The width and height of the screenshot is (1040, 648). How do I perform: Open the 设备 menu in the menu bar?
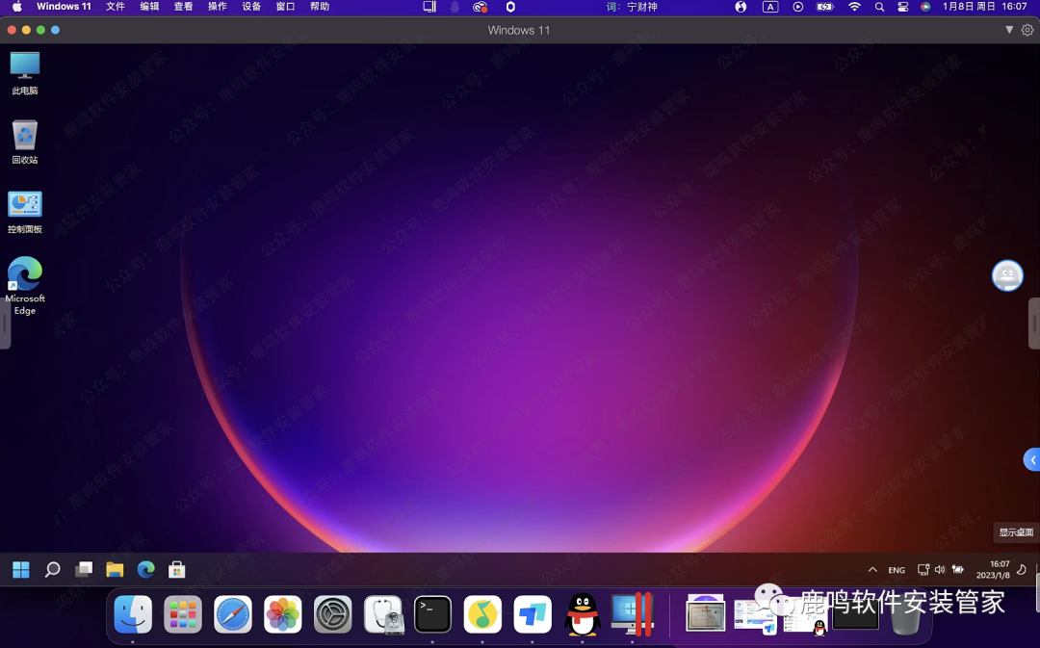point(251,7)
